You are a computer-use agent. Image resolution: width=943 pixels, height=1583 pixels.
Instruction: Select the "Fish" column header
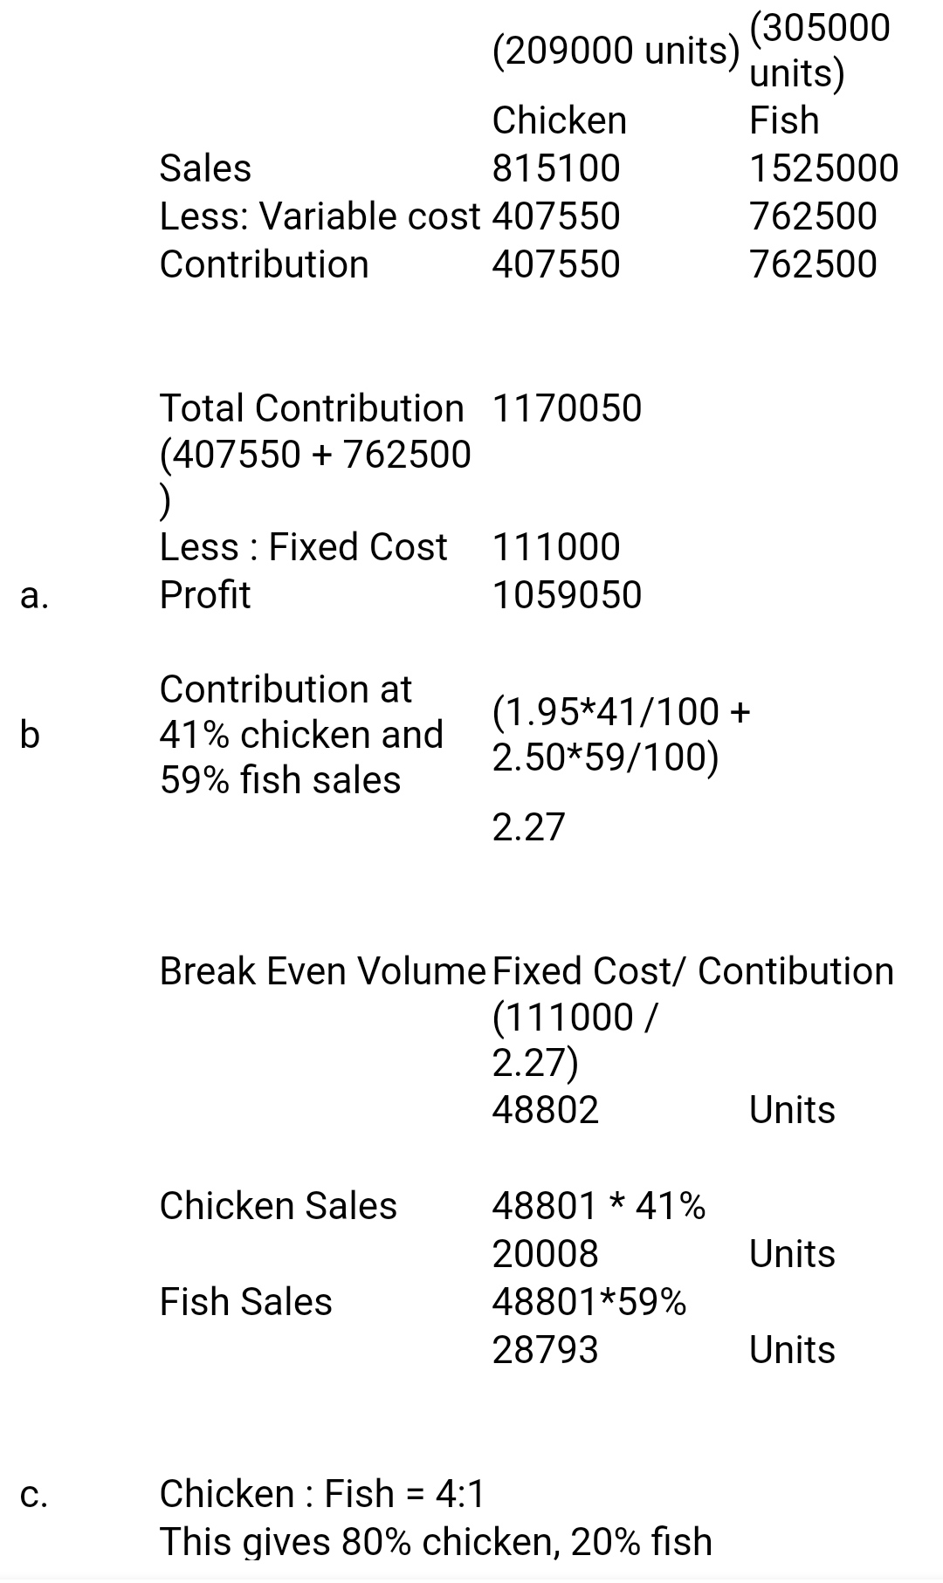click(784, 120)
